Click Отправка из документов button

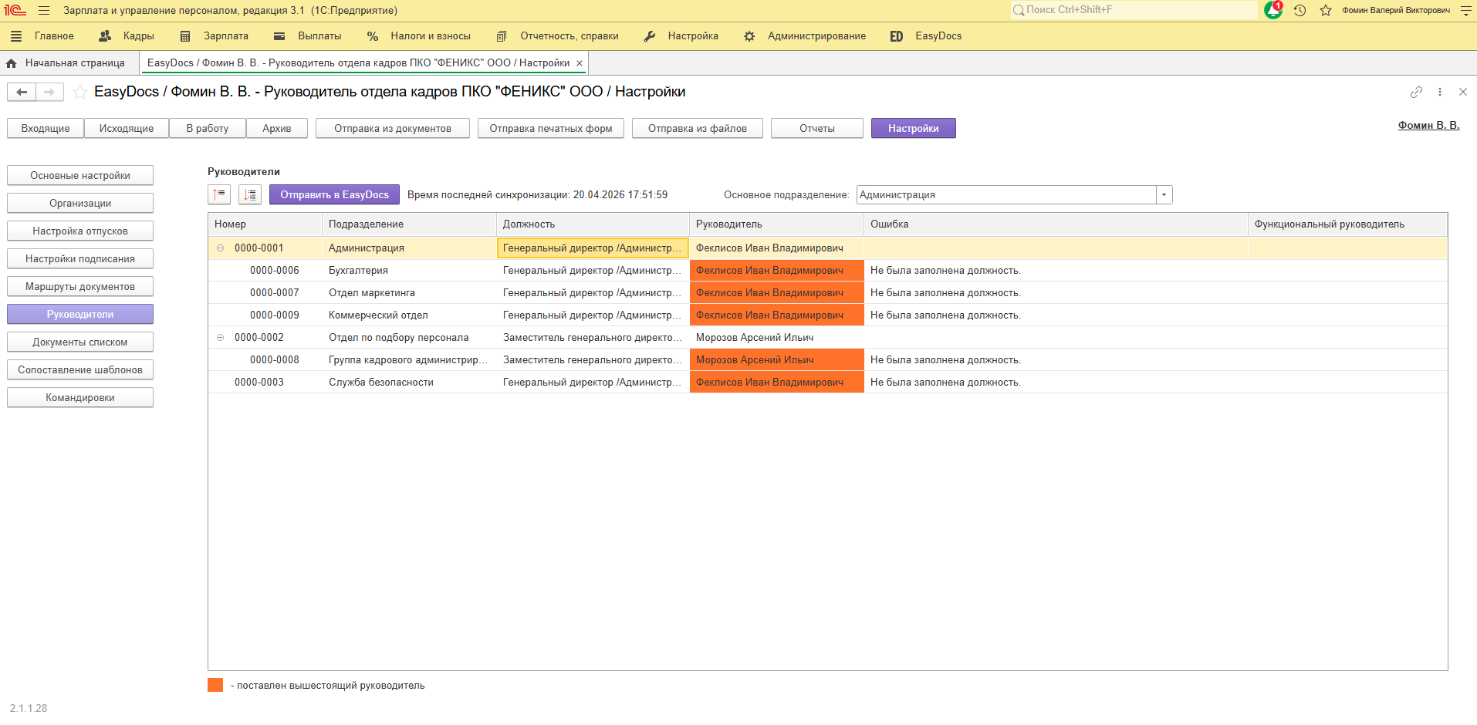coord(393,129)
